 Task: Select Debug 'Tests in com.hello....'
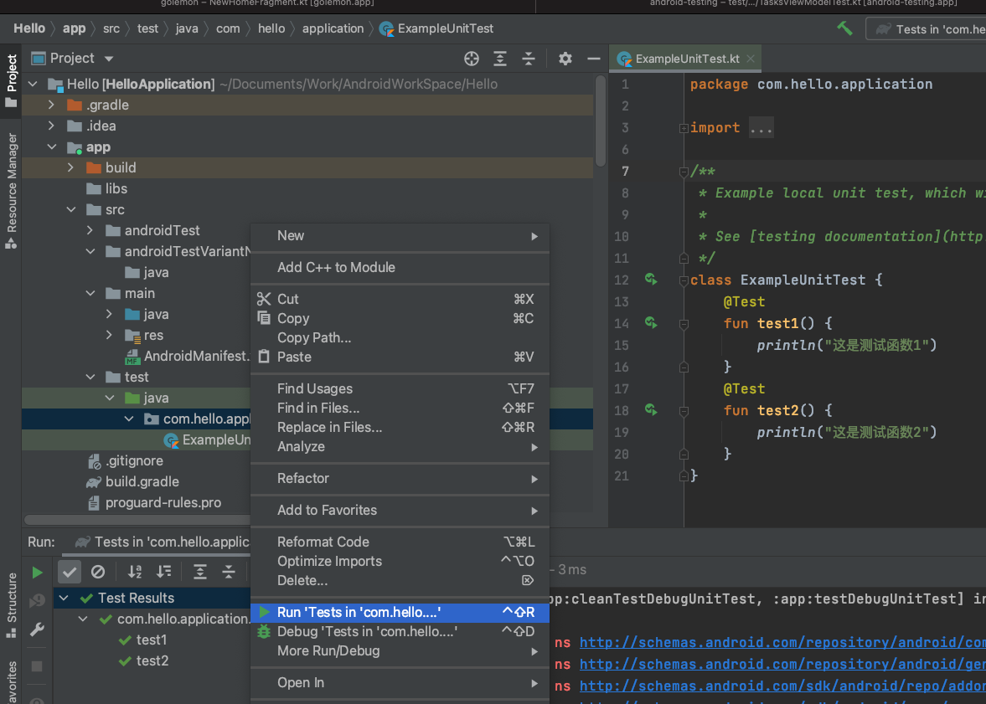(400, 632)
